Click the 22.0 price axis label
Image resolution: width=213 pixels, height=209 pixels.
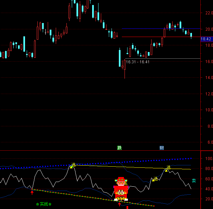(x=209, y=13)
